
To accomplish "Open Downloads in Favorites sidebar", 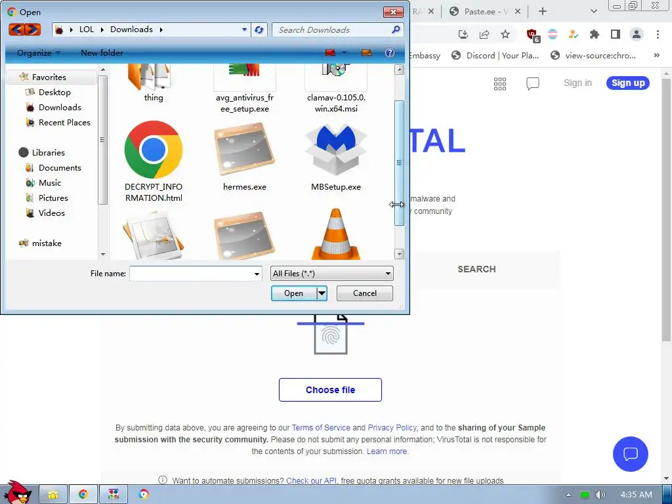I will point(60,107).
